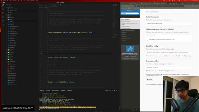Click the jwt-auth site title link

click(x=130, y=11)
